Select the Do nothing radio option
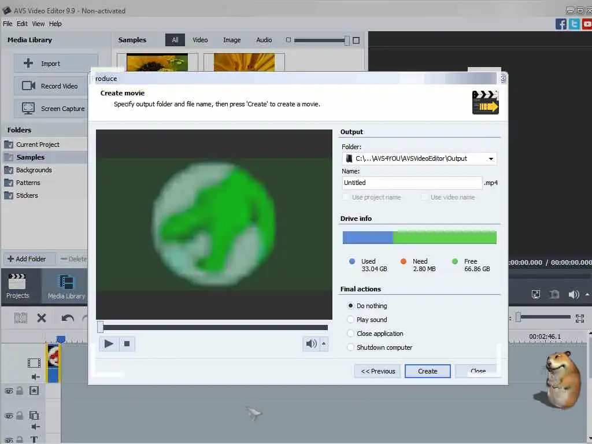 pos(350,305)
